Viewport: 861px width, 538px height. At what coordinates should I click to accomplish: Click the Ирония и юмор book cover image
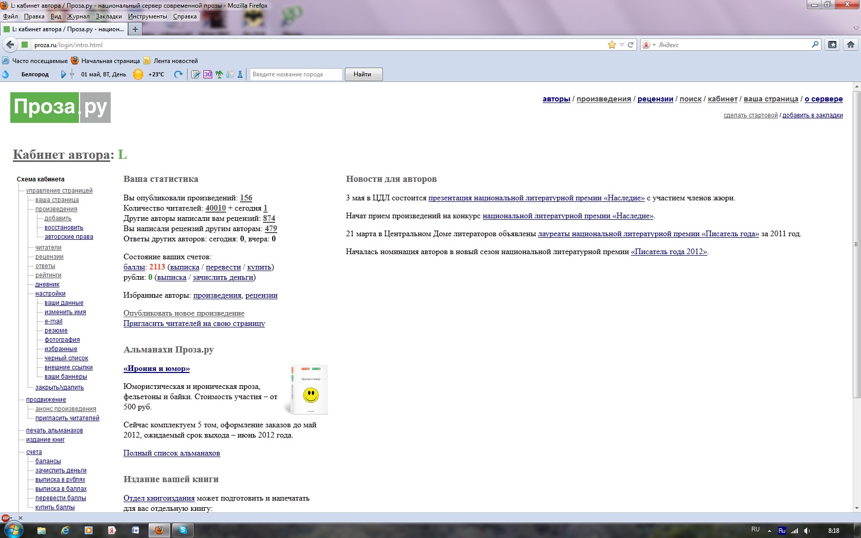pos(307,389)
